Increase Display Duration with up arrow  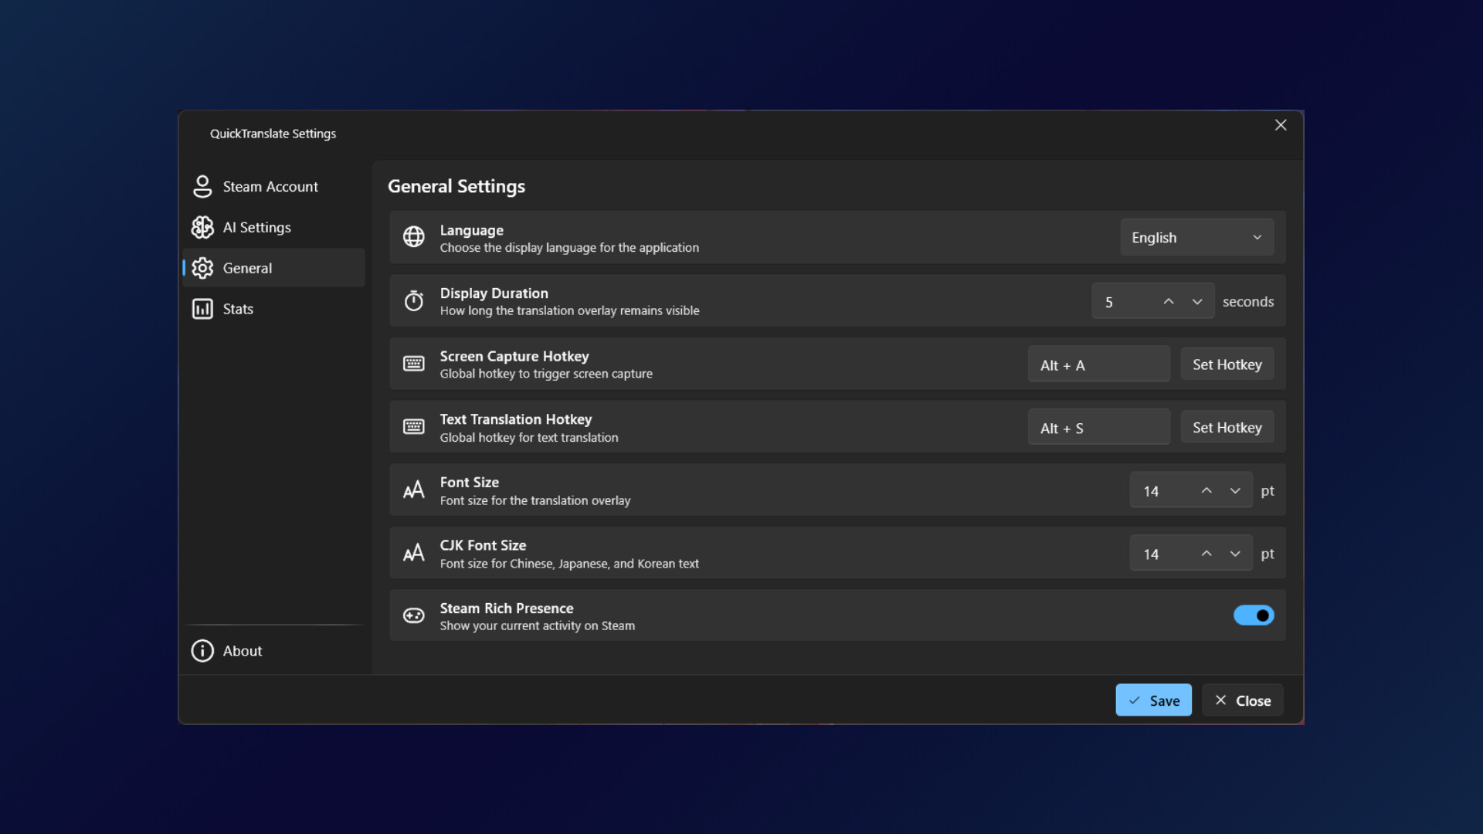(1169, 302)
